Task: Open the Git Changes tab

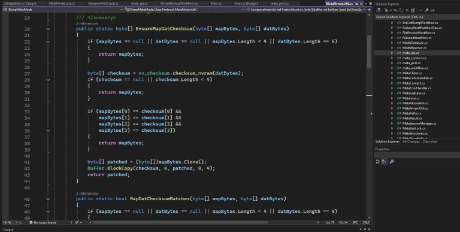Action: 411,141
